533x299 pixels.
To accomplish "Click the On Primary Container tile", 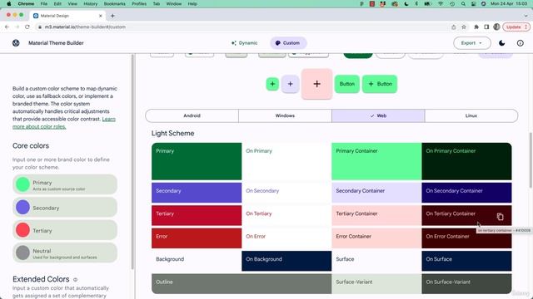I will (x=466, y=161).
